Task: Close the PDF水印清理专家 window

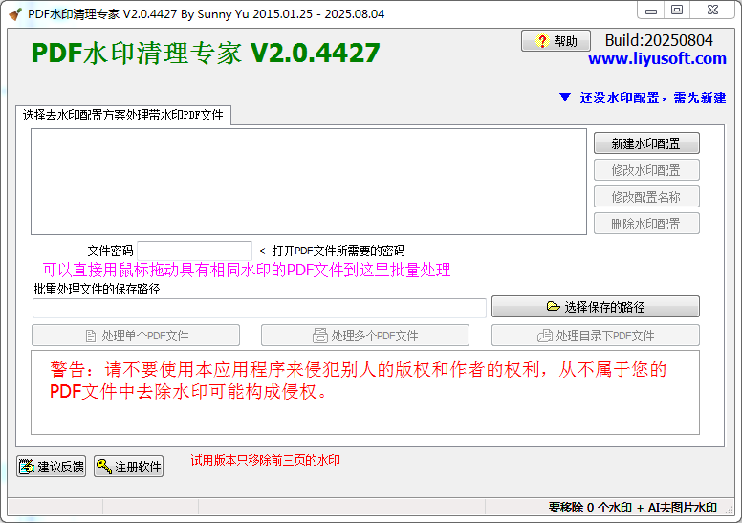Action: click(712, 11)
